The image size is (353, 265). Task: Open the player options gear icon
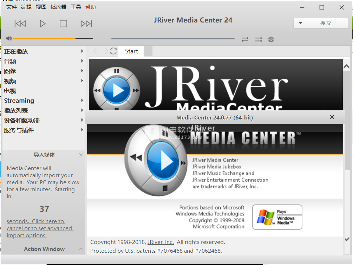pos(271,39)
